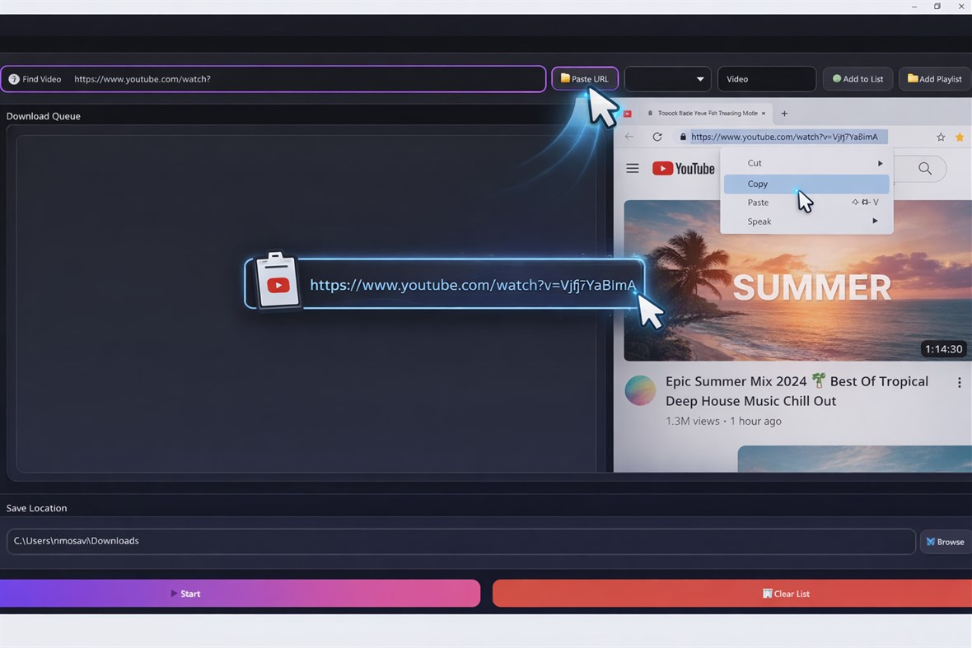
Task: Click the Find Video help icon
Action: (13, 79)
